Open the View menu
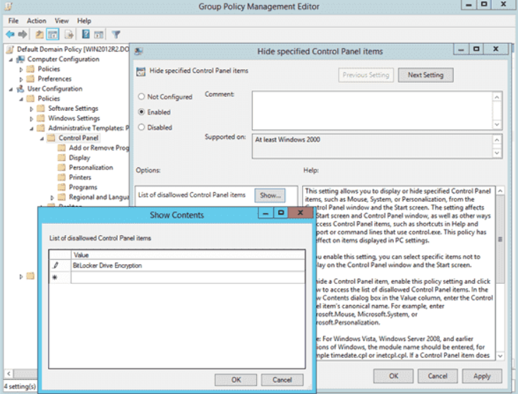 click(61, 20)
